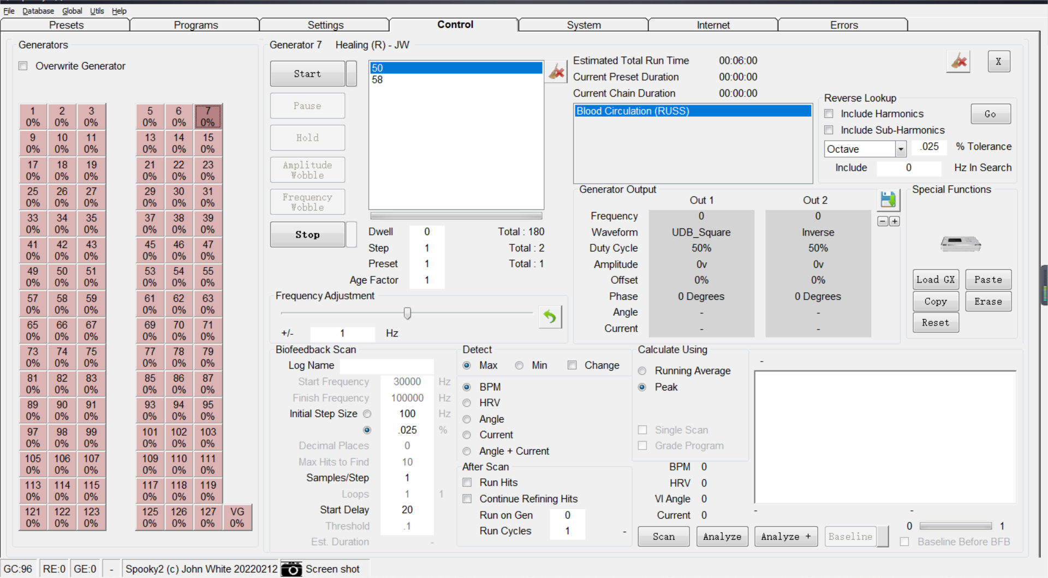The width and height of the screenshot is (1048, 578).
Task: Select the HRV detect radio button
Action: point(467,403)
